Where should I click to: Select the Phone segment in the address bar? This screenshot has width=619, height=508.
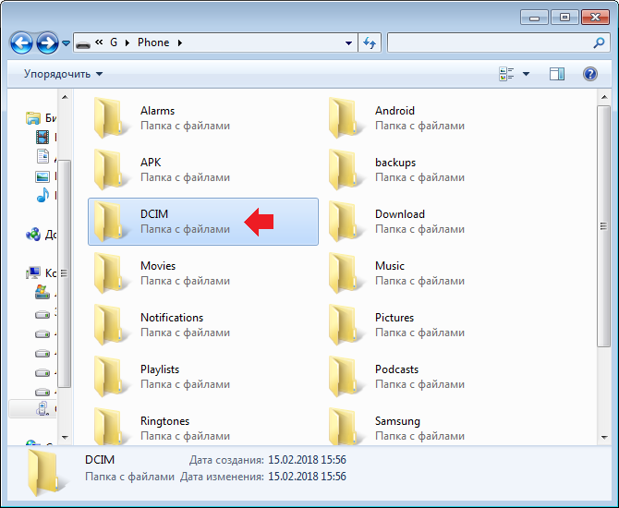coord(153,42)
